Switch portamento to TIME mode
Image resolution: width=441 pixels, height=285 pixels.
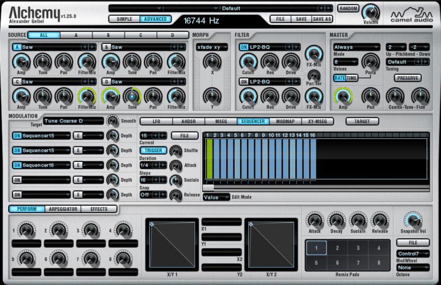pyautogui.click(x=352, y=78)
